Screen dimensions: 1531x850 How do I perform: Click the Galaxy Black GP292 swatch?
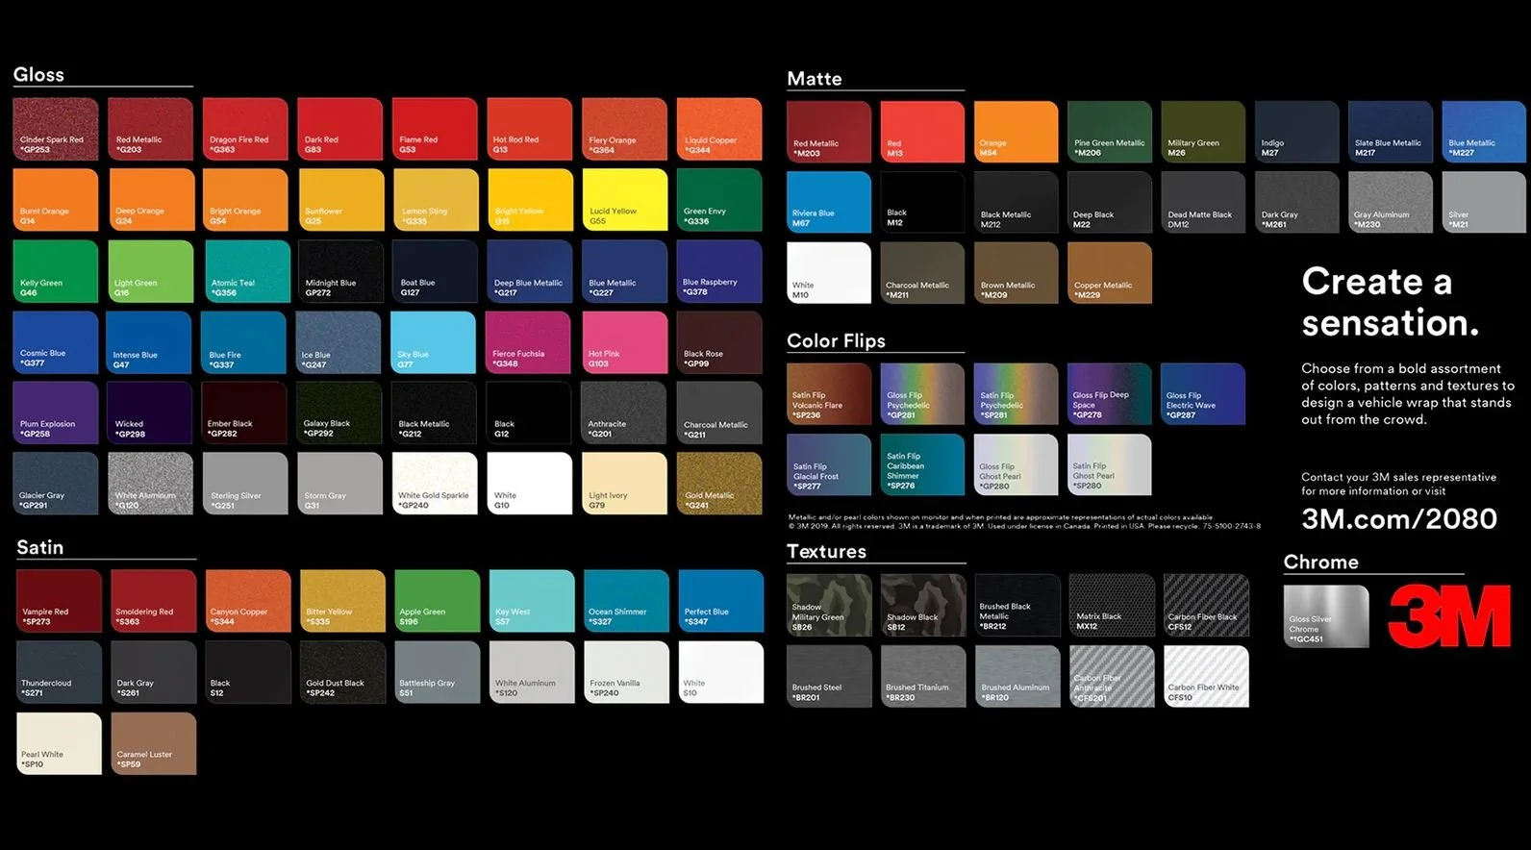[x=340, y=412]
